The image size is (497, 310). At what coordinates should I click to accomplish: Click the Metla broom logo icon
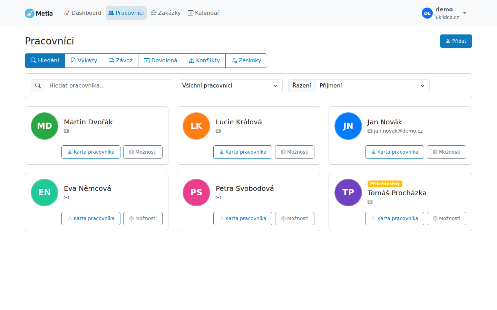[x=30, y=13]
